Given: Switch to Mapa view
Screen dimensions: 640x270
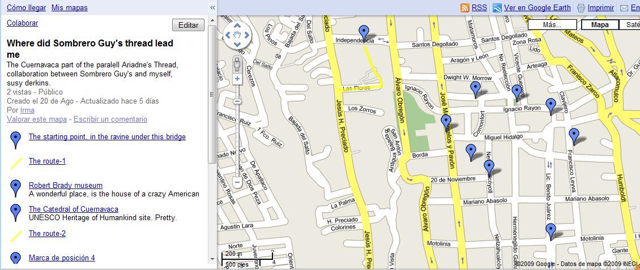Looking at the screenshot, I should 599,25.
